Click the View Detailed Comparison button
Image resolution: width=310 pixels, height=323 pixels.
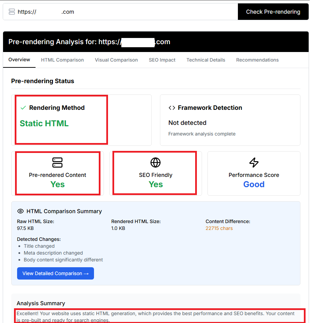[x=55, y=273]
